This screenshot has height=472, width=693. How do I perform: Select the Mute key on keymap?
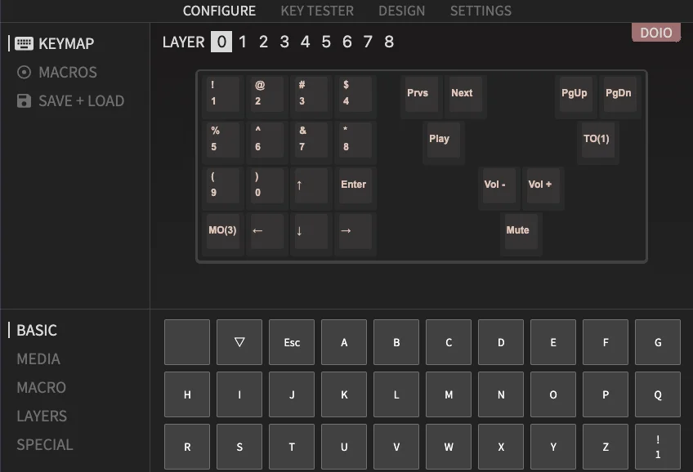click(x=518, y=231)
